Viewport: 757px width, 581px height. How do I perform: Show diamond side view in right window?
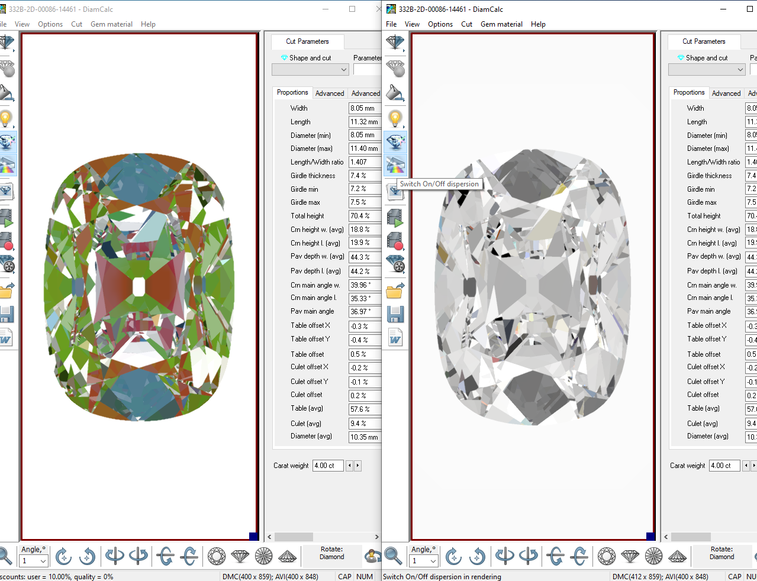(x=630, y=556)
